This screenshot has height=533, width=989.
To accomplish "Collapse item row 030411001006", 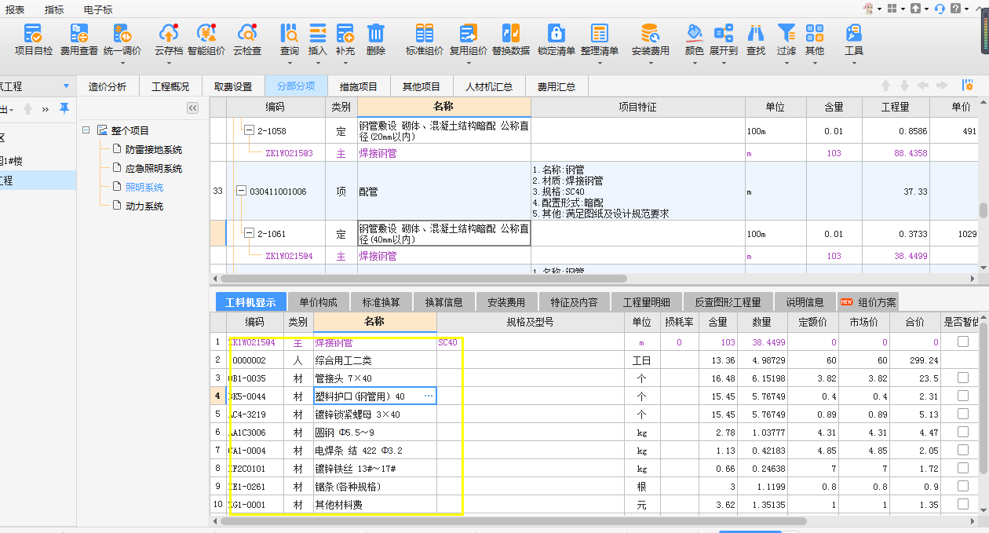I will point(241,191).
